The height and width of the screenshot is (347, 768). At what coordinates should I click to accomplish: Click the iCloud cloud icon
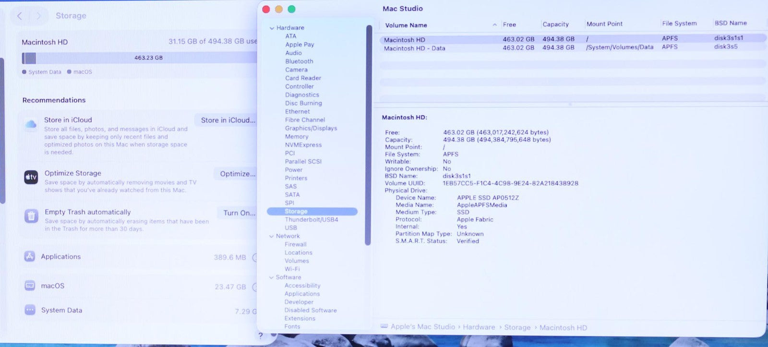(31, 125)
